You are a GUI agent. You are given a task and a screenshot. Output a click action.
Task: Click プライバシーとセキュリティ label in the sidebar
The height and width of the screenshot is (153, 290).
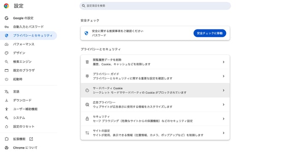33,35
